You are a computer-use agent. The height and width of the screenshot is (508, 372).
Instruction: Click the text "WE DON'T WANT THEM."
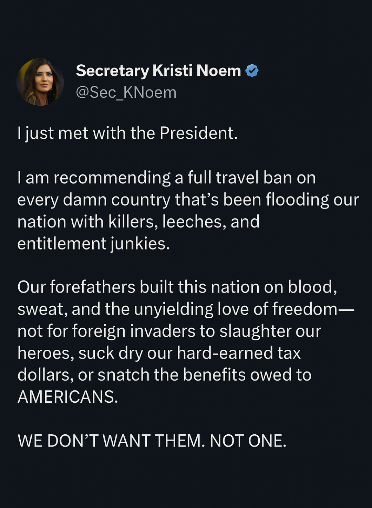tap(109, 441)
